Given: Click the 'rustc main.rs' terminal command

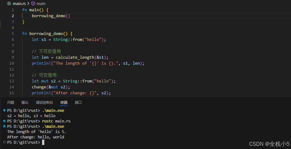Looking at the screenshot, I should coord(56,121).
